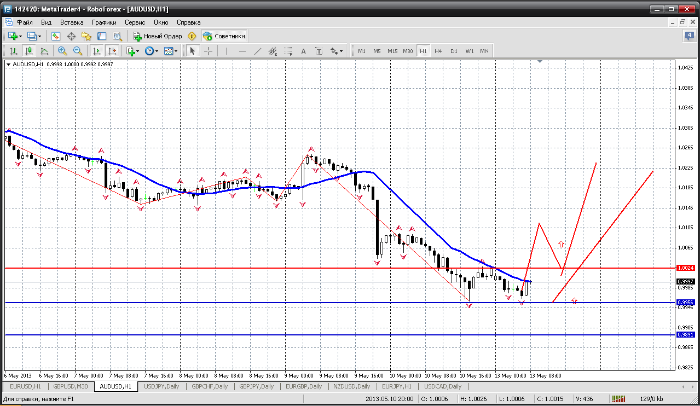Switch chart to Line Chart mode
This screenshot has height=406, width=700.
[44, 51]
